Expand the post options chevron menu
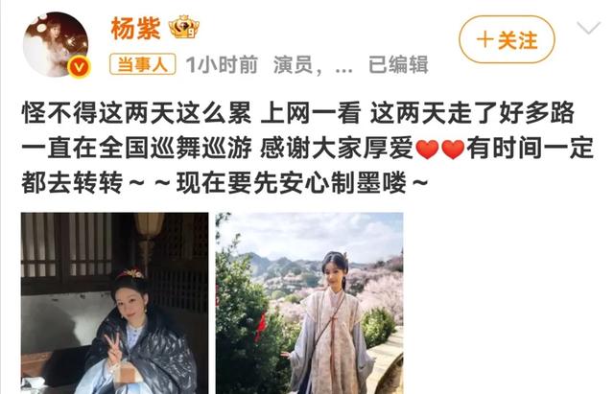The image size is (614, 394). pyautogui.click(x=588, y=28)
